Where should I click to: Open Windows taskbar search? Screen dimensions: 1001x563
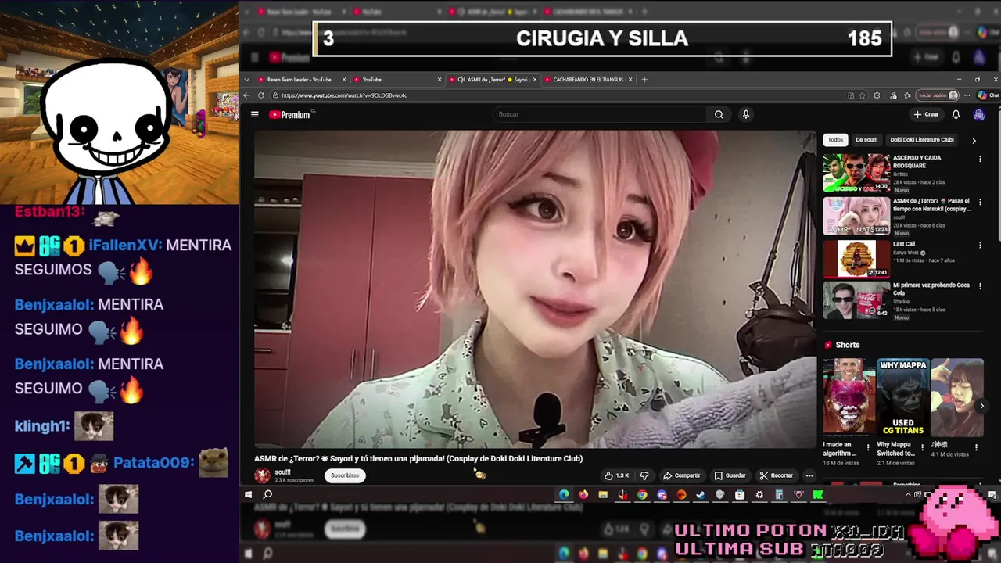coord(267,494)
